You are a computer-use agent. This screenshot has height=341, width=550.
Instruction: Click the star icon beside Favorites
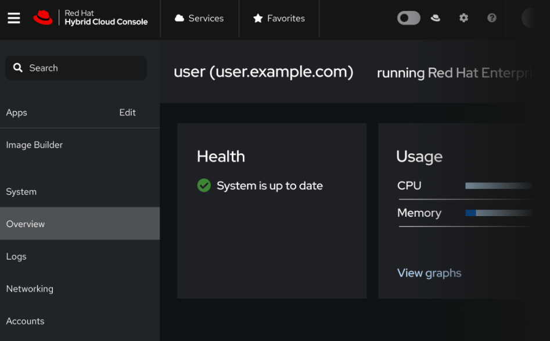coord(258,18)
